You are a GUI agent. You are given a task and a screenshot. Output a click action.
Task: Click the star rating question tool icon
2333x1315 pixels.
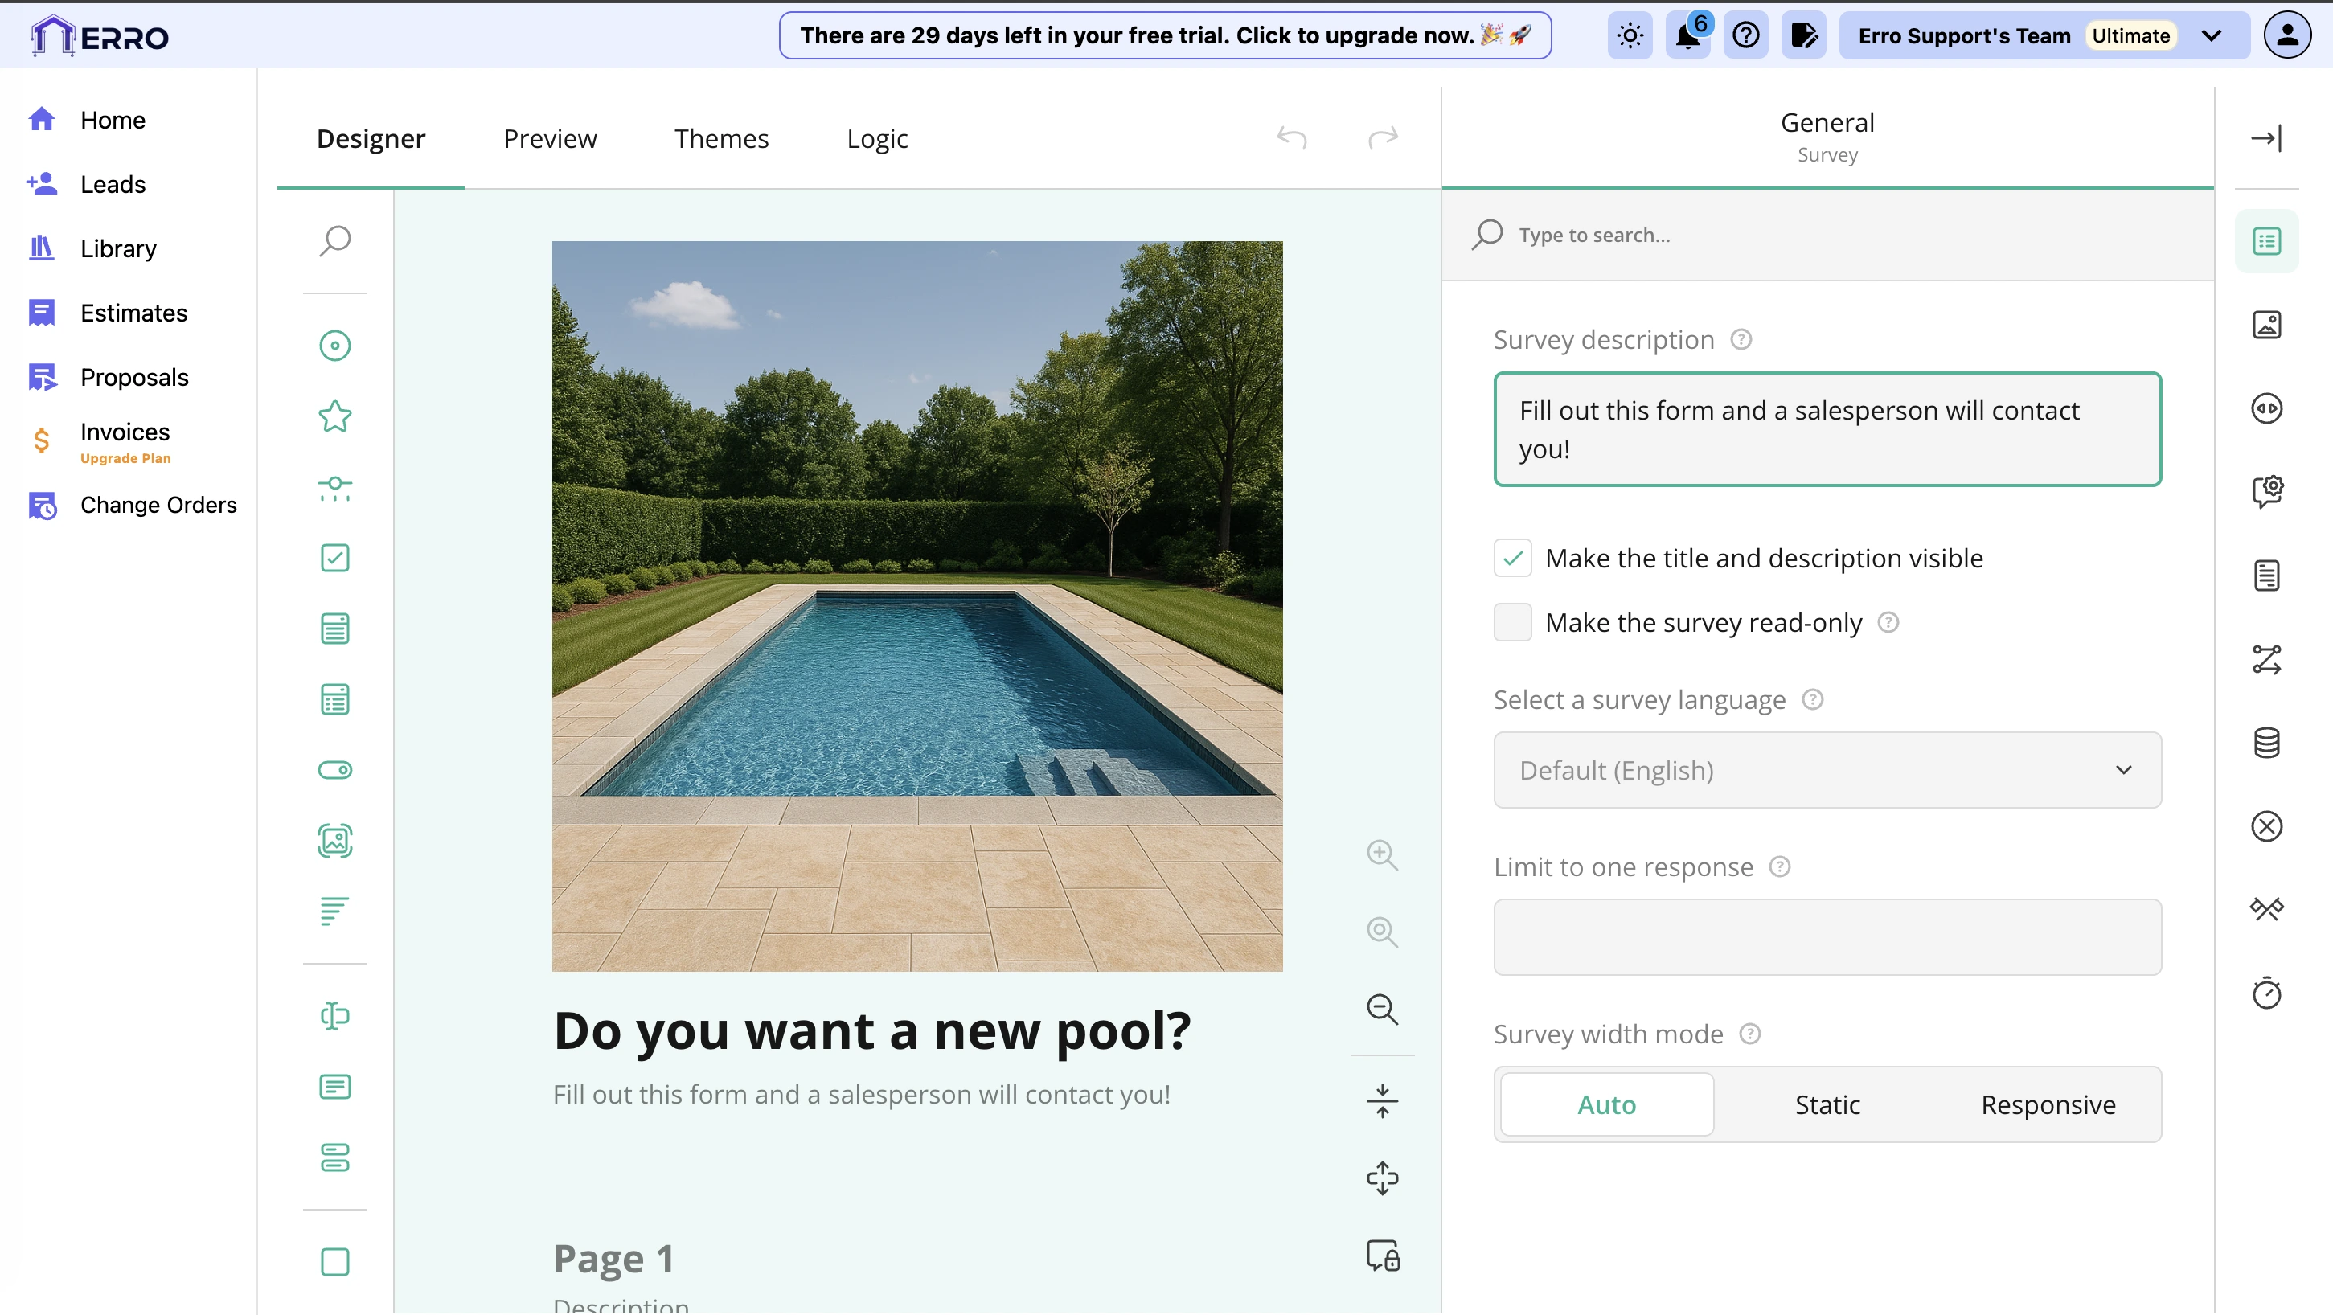tap(334, 416)
